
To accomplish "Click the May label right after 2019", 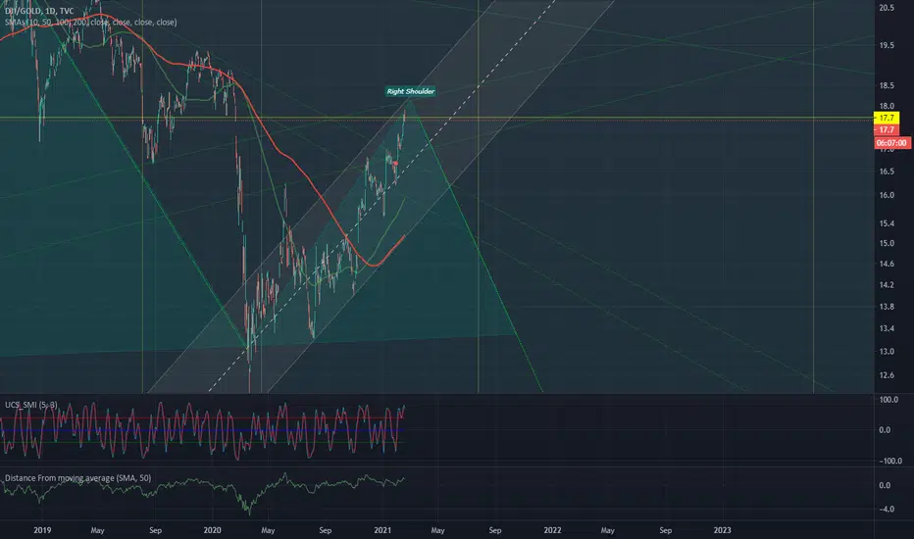I will click(x=97, y=530).
